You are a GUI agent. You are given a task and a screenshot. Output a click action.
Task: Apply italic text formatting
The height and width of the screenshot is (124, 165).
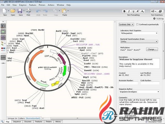pyautogui.click(x=130, y=11)
